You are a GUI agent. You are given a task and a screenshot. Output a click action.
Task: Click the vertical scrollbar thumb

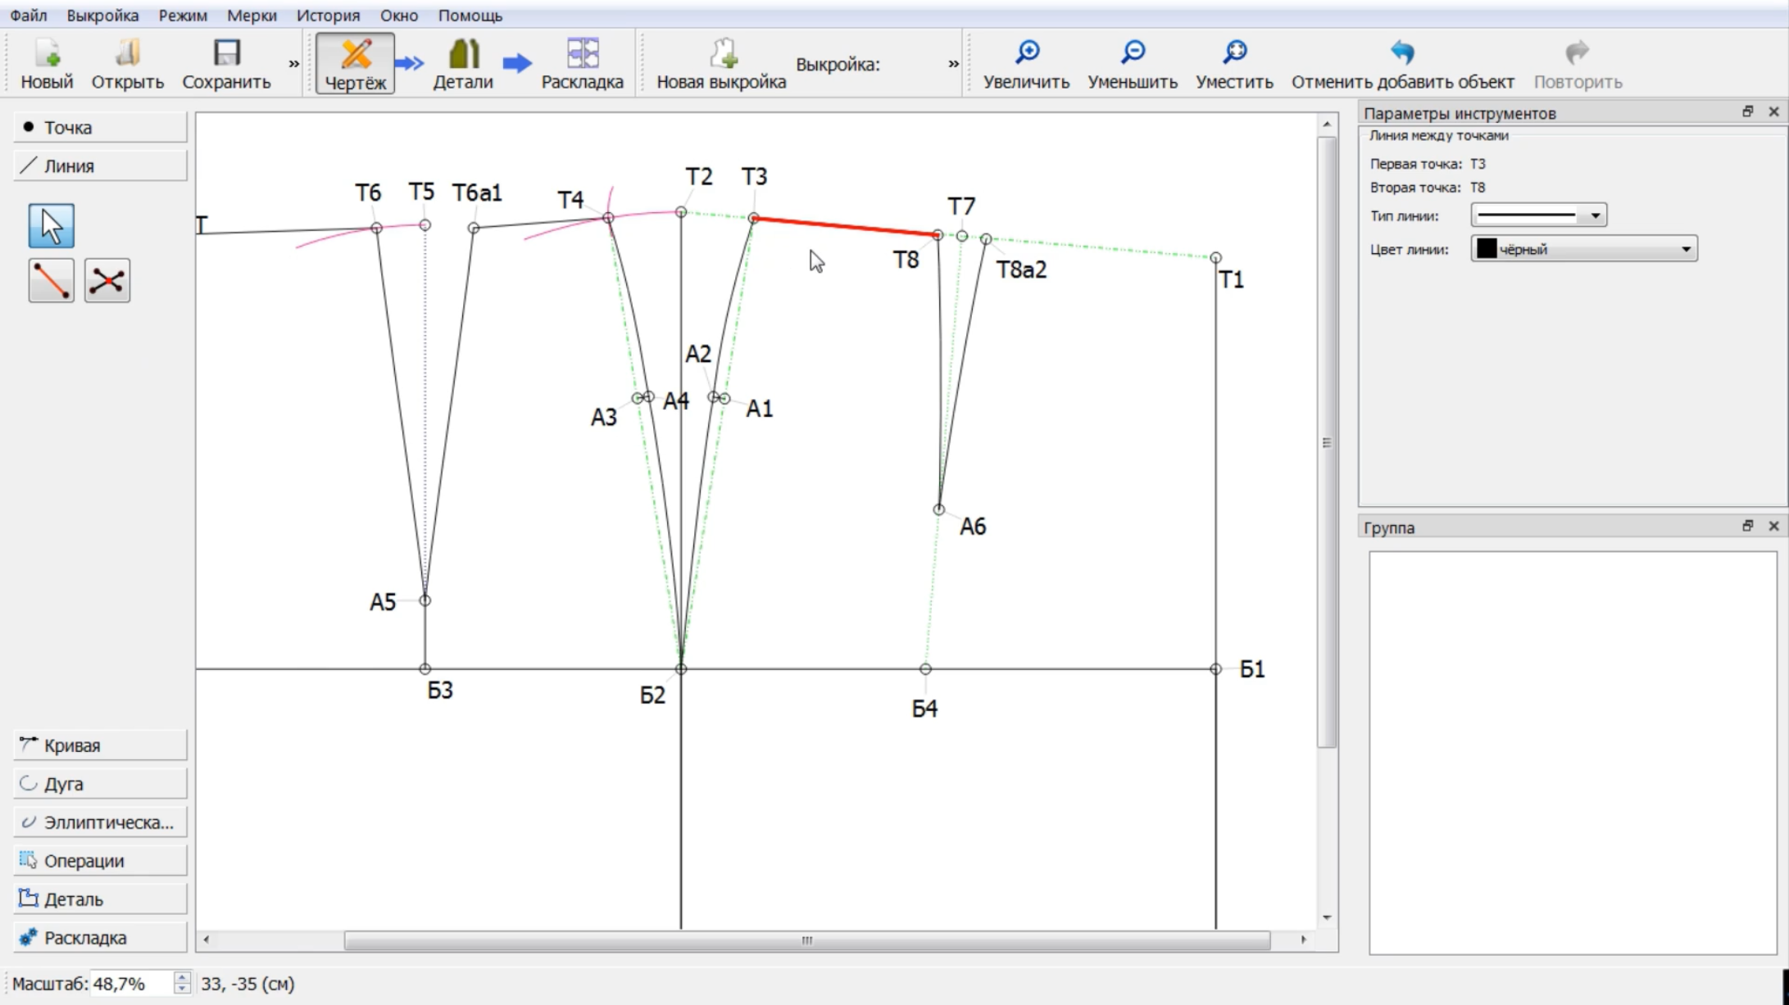[x=1327, y=442]
